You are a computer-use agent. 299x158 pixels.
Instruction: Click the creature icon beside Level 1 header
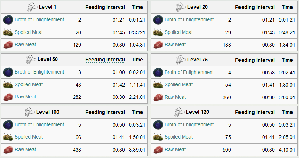32,7
